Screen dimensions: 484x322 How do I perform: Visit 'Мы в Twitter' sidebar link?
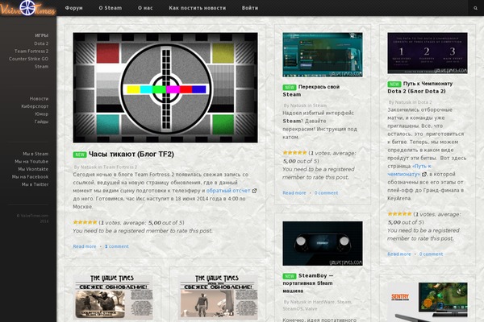coord(35,184)
